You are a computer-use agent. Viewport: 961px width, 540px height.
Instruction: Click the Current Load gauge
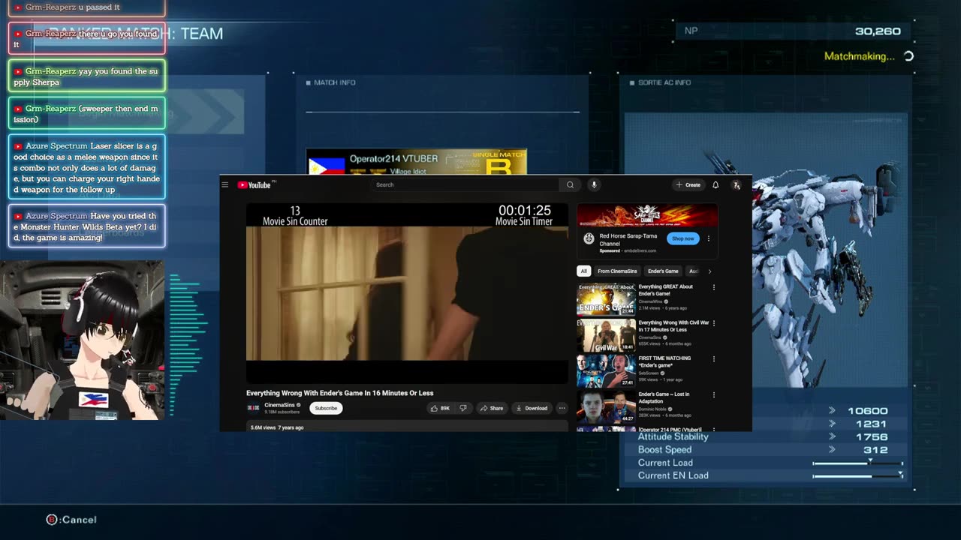point(857,463)
